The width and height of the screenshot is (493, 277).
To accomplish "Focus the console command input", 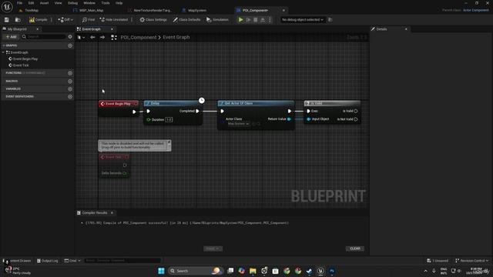I will coord(122,261).
